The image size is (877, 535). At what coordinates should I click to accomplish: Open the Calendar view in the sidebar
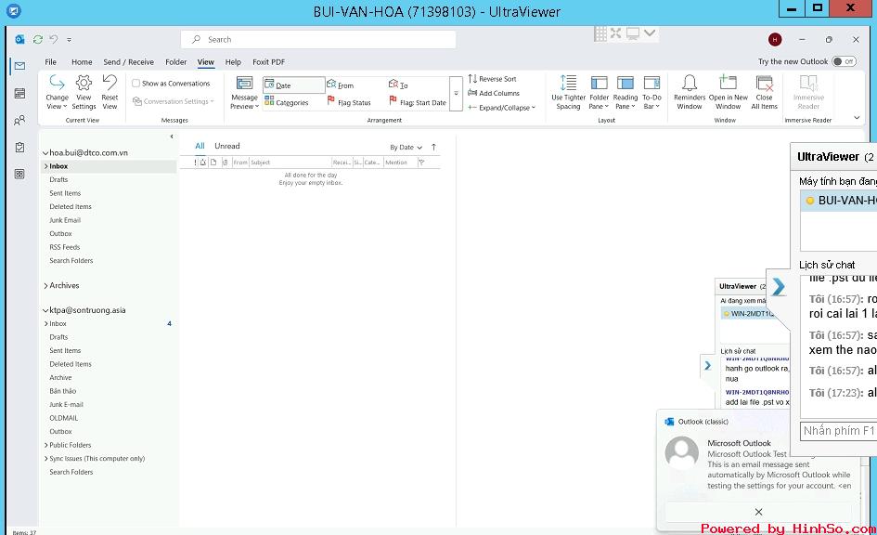pos(19,93)
